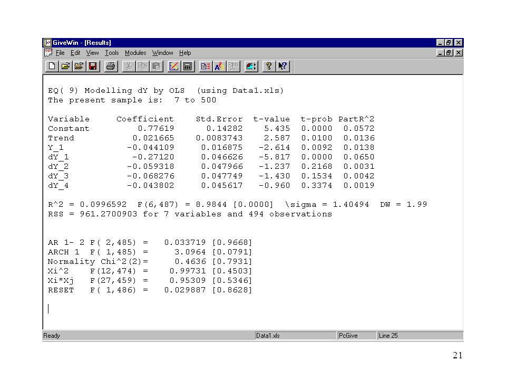The image size is (506, 380).
Task: Click the 'The present sample is: 7 to 500' line
Action: click(132, 100)
